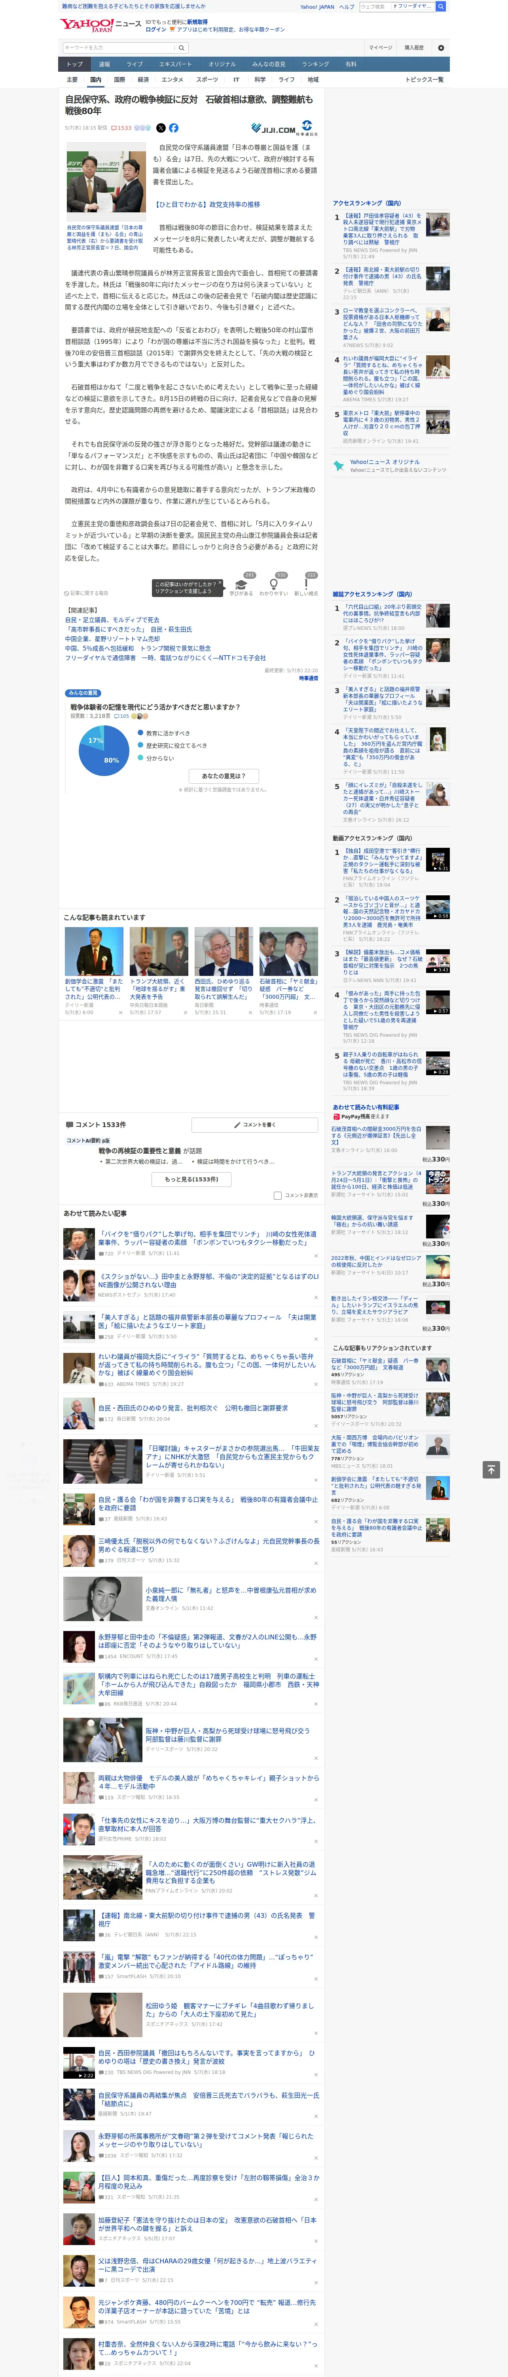The width and height of the screenshot is (508, 2377).
Task: Close the reaction tooltip popup
Action: (x=221, y=584)
